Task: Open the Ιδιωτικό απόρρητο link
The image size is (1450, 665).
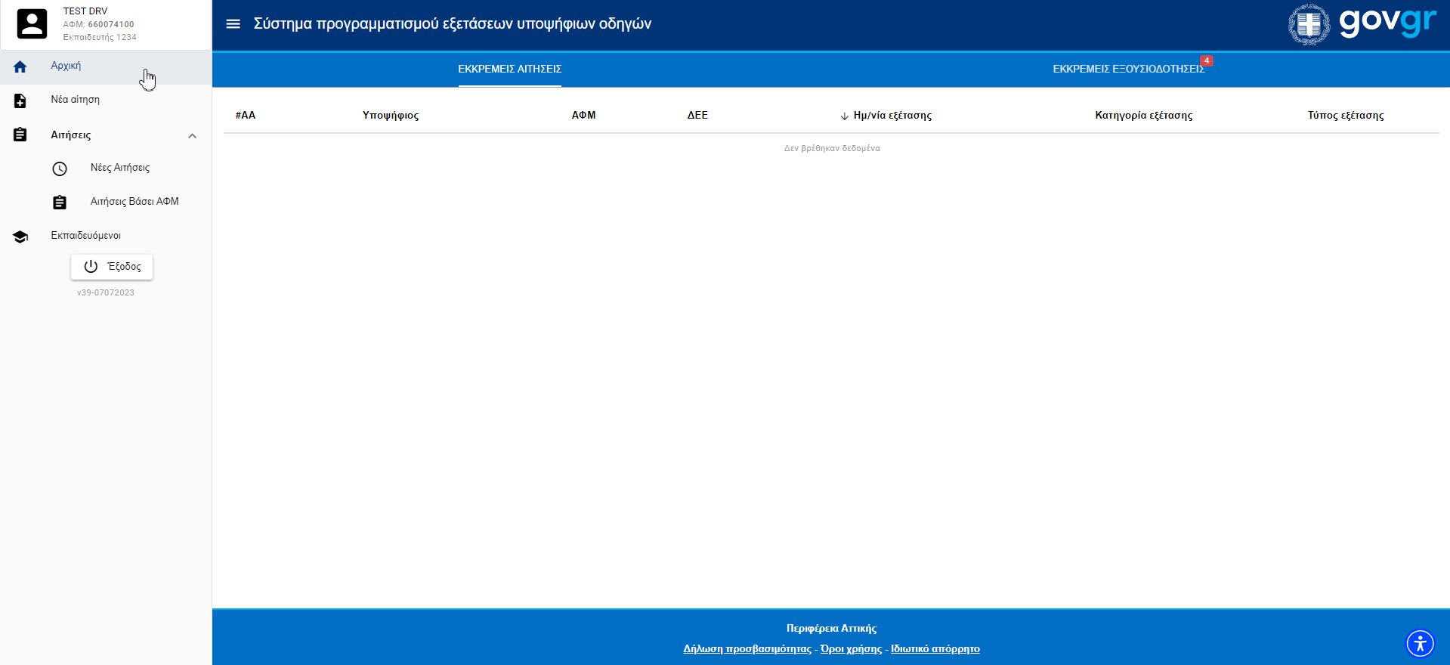Action: tap(935, 649)
